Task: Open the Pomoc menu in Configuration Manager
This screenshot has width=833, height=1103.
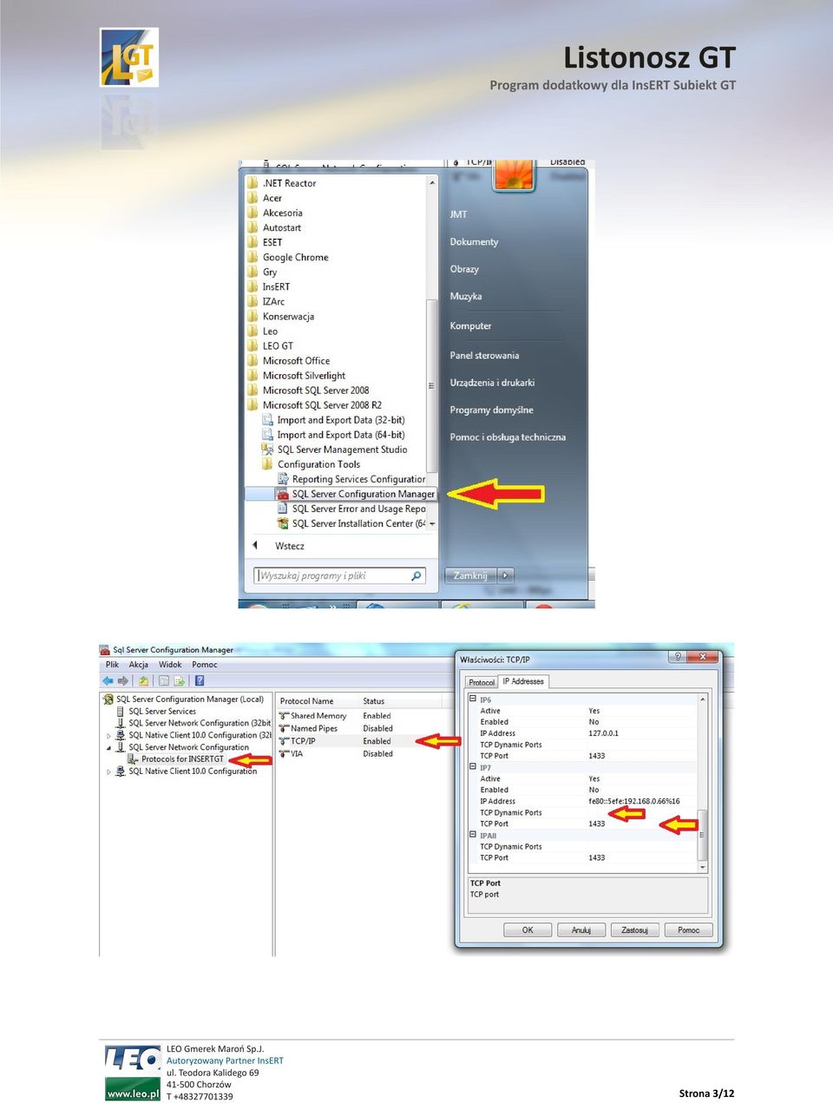Action: point(205,665)
